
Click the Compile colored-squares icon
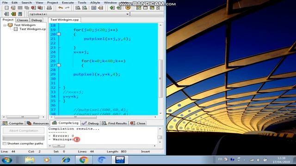coord(138,8)
